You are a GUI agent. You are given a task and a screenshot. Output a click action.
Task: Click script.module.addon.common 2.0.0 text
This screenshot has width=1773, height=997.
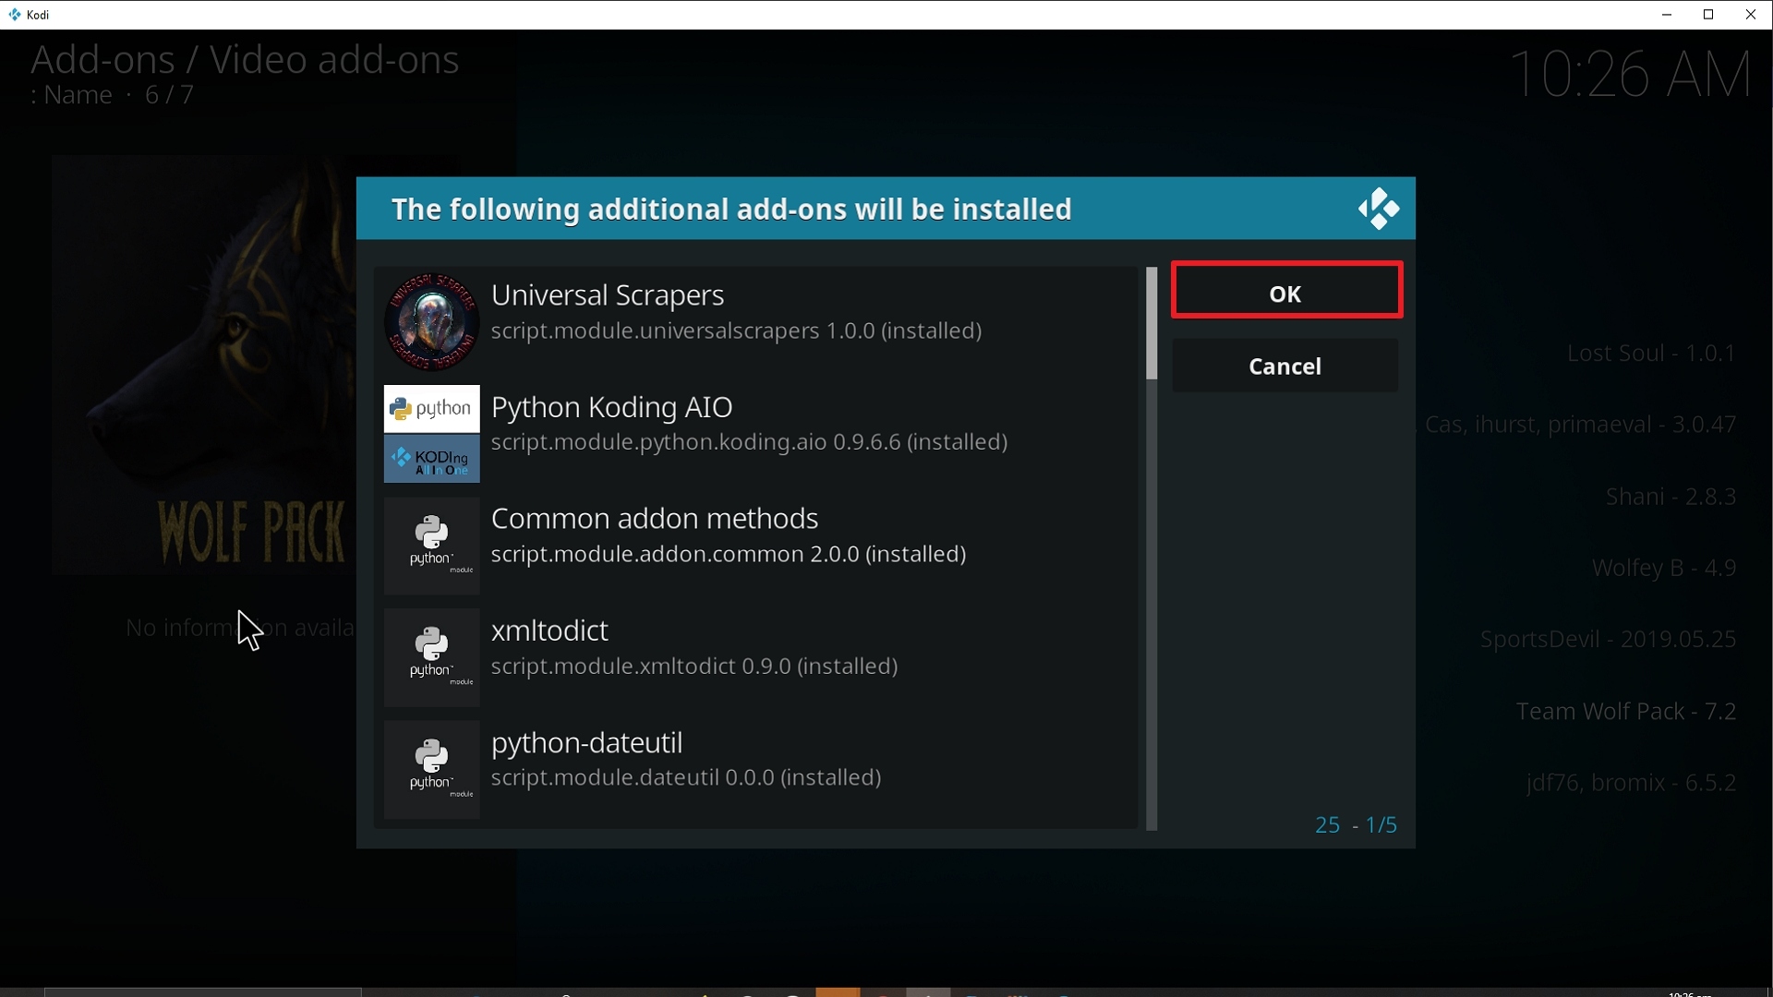729,555
